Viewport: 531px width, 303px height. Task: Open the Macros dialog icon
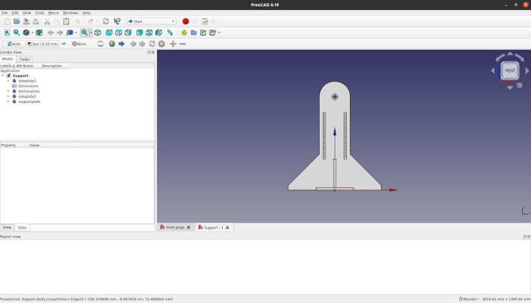[x=204, y=21]
